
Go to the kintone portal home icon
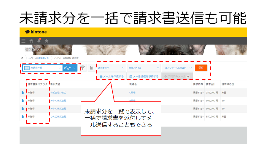point(31,41)
